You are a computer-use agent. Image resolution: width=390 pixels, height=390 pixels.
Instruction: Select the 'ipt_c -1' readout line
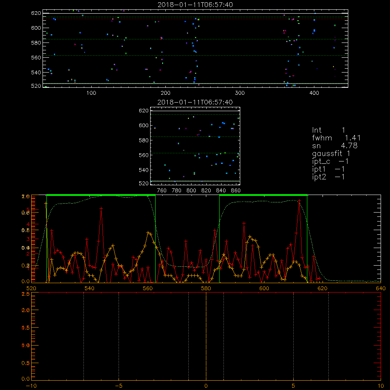(x=330, y=162)
